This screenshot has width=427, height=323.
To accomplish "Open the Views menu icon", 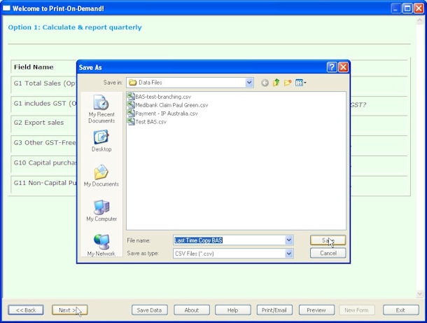I will [x=300, y=83].
